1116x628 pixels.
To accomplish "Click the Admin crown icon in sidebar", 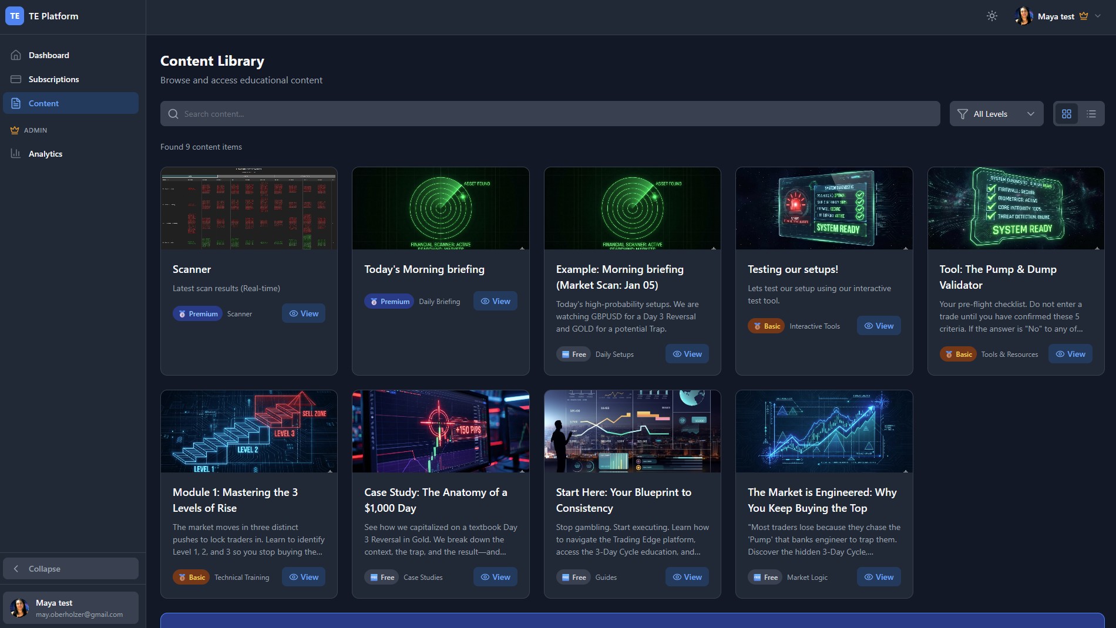I will click(15, 130).
